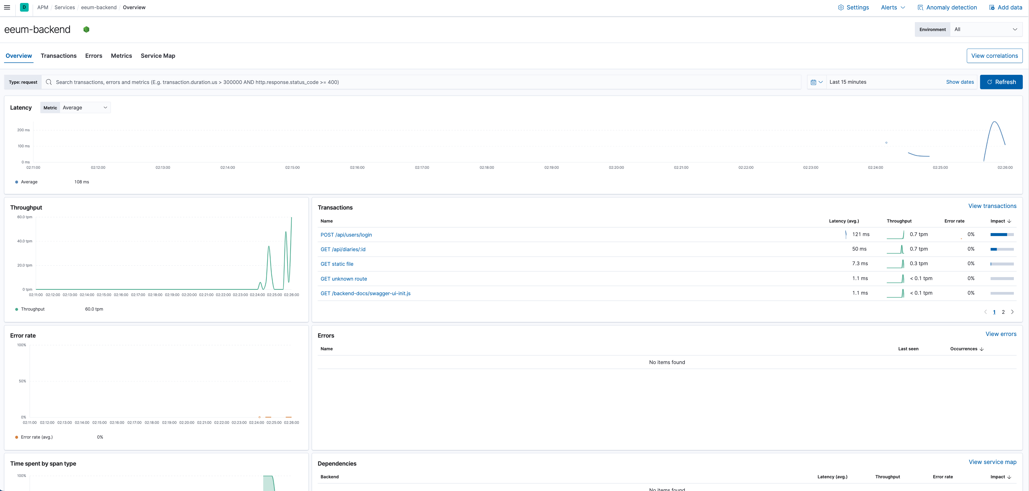Click the Refresh button
Screen dimensions: 1029x491
(1001, 82)
